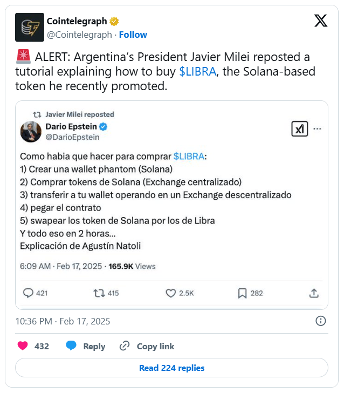The image size is (344, 393).
Task: Click the info circle icon
Action: click(x=320, y=321)
